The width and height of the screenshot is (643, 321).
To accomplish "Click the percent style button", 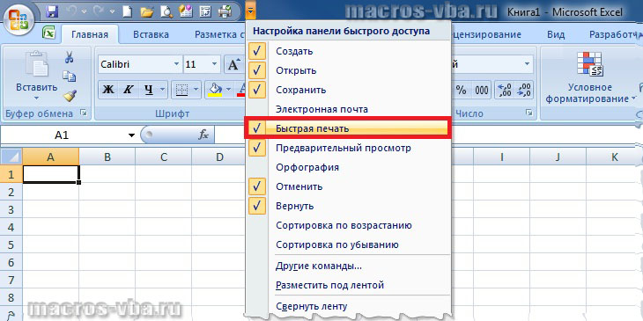I will click(462, 90).
